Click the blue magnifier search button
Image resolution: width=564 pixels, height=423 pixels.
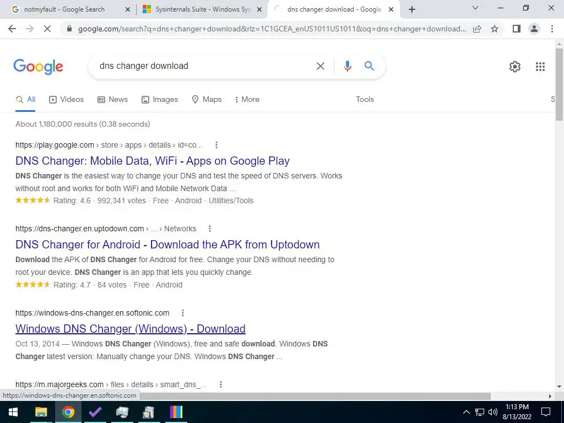[x=369, y=66]
